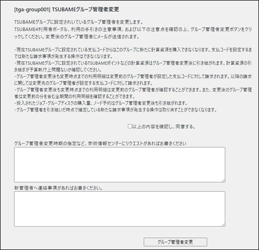Click the bullet about 変更先のグループ管理者 billing
The image size is (259, 250).
pyautogui.click(x=133, y=80)
